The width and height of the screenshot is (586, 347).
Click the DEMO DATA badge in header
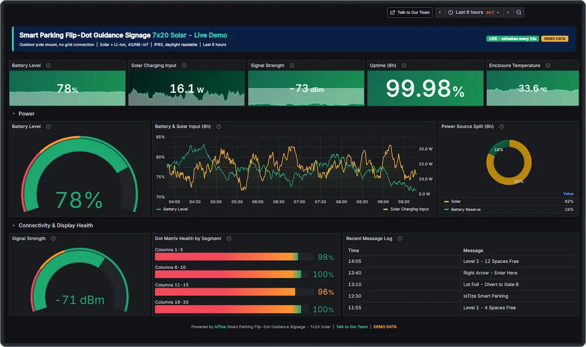click(555, 39)
